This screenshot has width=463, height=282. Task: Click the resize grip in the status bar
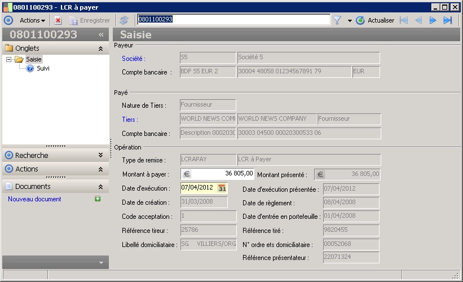[456, 275]
